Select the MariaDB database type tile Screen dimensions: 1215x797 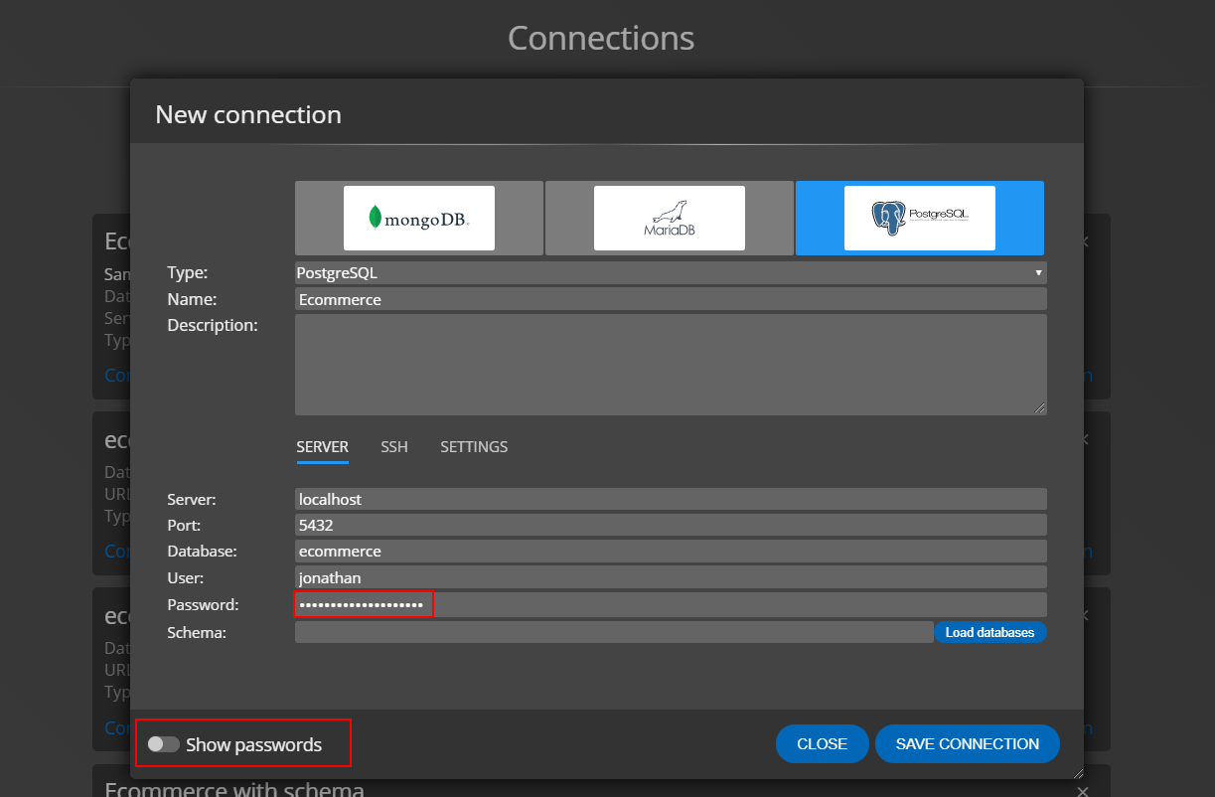point(670,218)
